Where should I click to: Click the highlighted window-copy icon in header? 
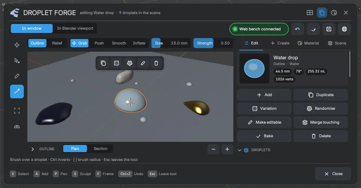coord(322,13)
